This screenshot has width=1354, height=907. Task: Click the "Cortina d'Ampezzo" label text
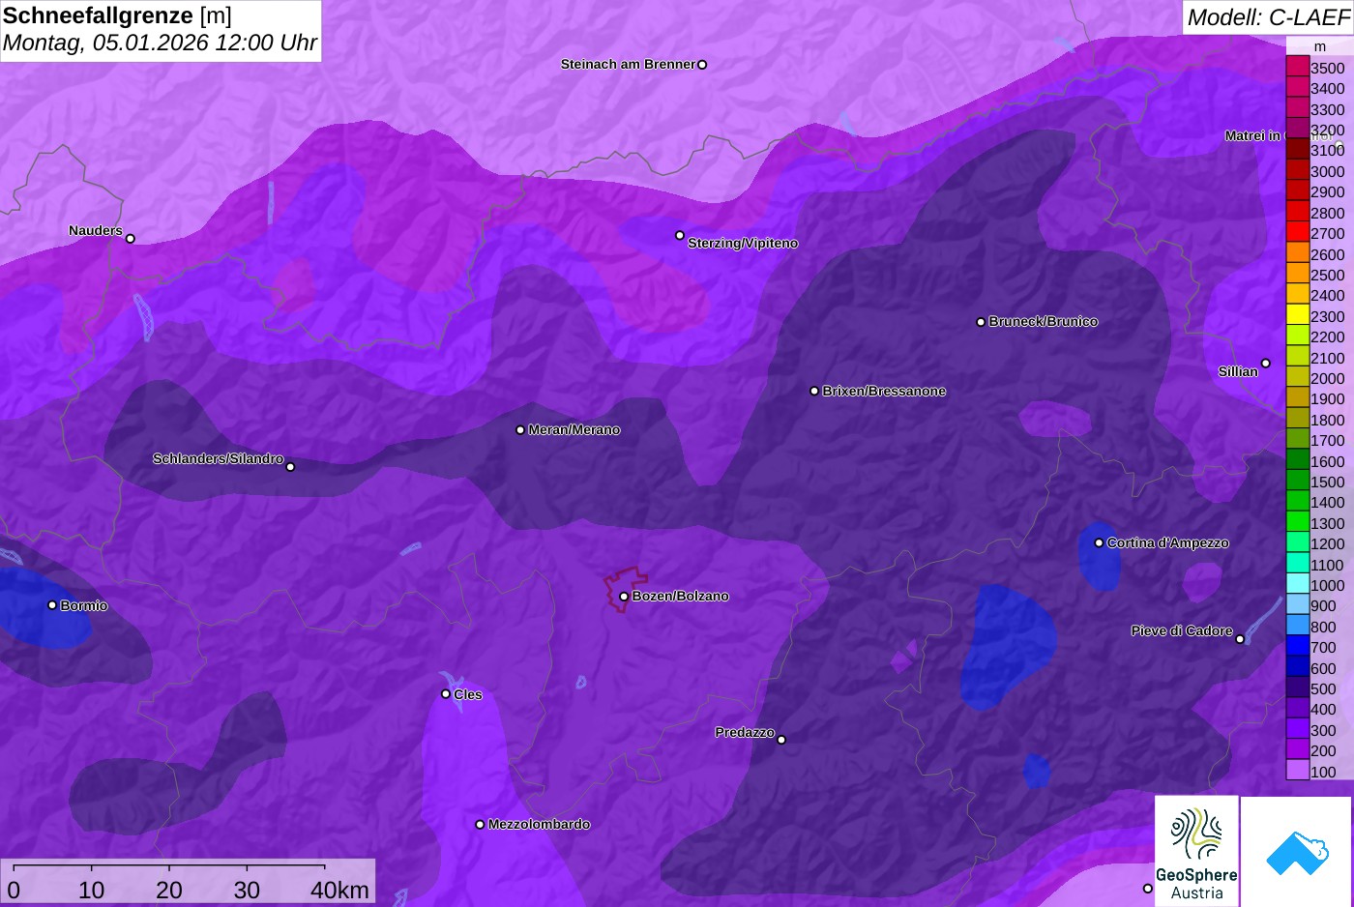(1168, 543)
